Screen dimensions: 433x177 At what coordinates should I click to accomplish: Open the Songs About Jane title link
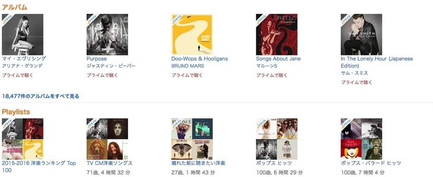[278, 59]
